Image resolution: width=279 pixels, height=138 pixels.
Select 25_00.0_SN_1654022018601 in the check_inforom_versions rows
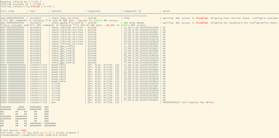141,32
